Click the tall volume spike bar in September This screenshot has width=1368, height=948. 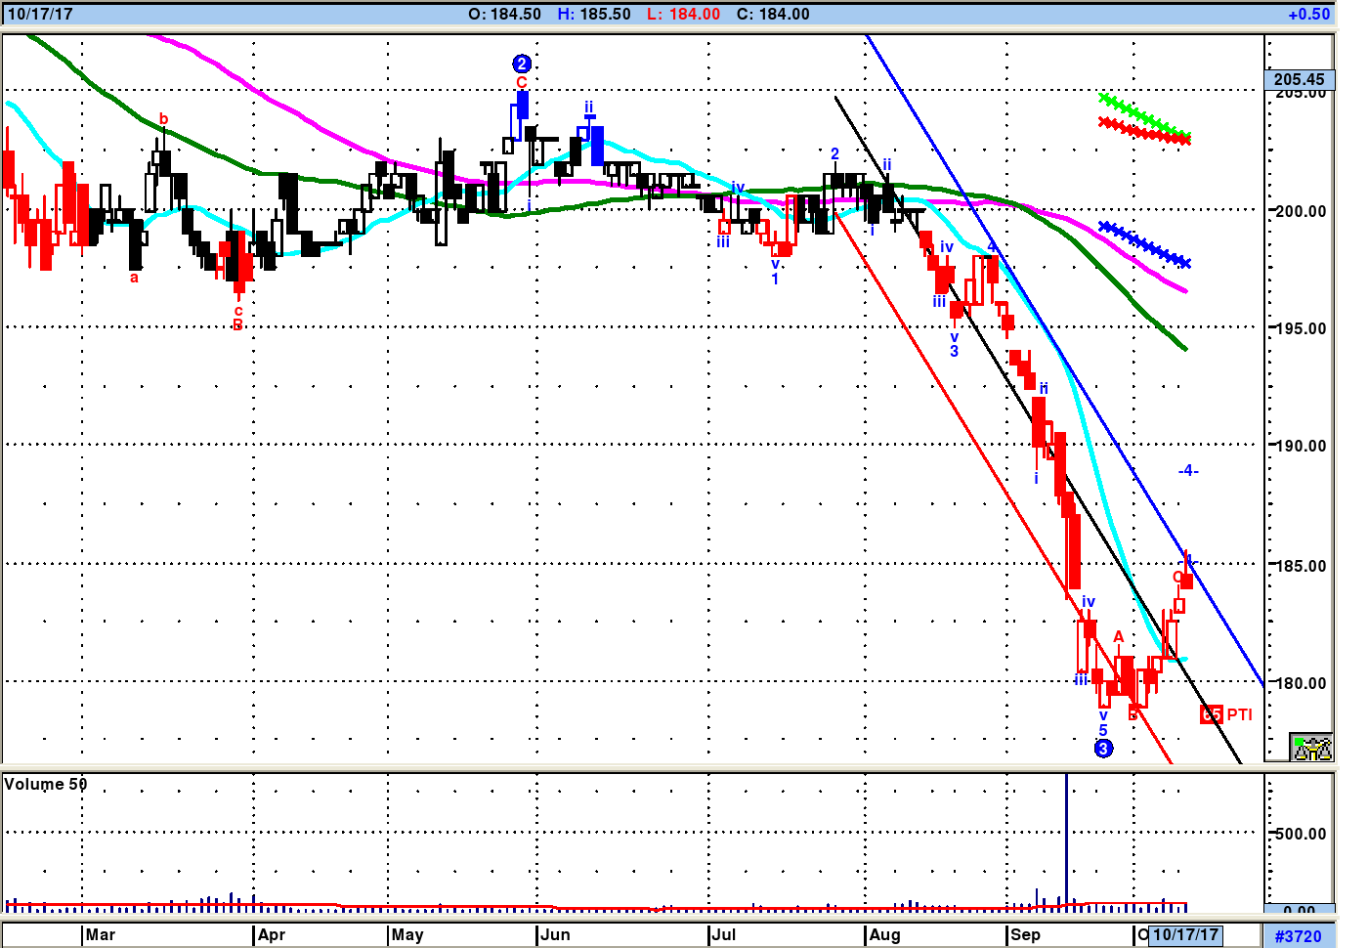pyautogui.click(x=1066, y=840)
